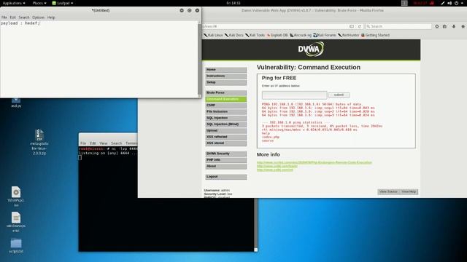
Task: Open the DVWA Setup page
Action: click(x=225, y=82)
